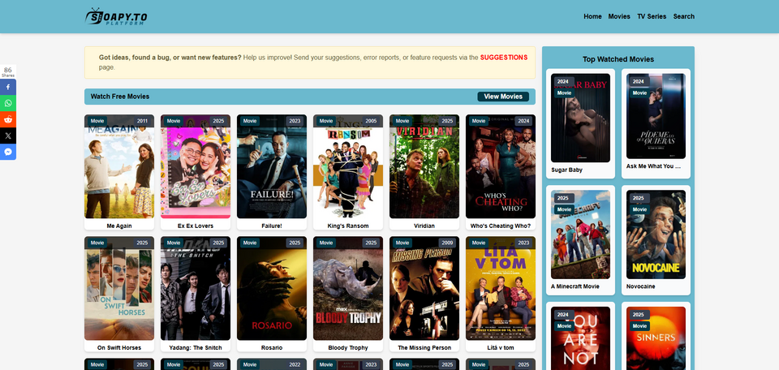Open the Sinners poster in Top Watched

pos(656,338)
